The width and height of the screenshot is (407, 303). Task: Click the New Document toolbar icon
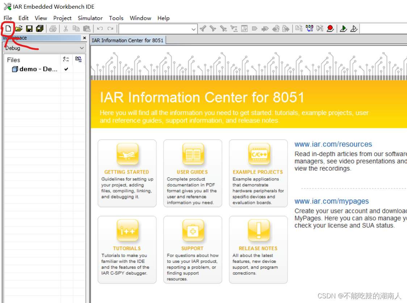coord(8,29)
